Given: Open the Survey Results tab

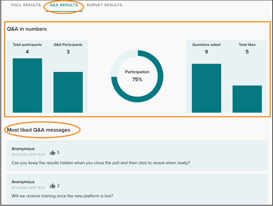Looking at the screenshot, I should (x=104, y=5).
